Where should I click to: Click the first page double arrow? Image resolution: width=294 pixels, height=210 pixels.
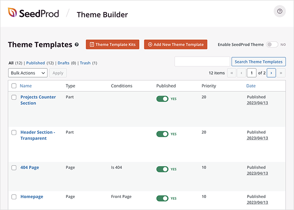[x=231, y=73]
